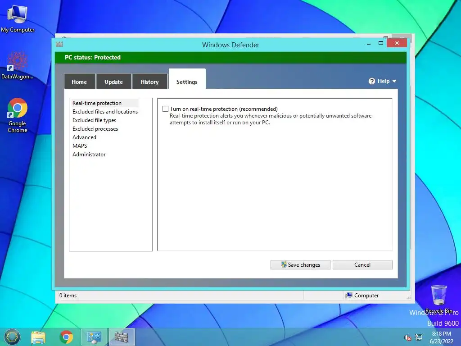The width and height of the screenshot is (461, 346).
Task: Click the real-time protection description text
Action: 271,119
